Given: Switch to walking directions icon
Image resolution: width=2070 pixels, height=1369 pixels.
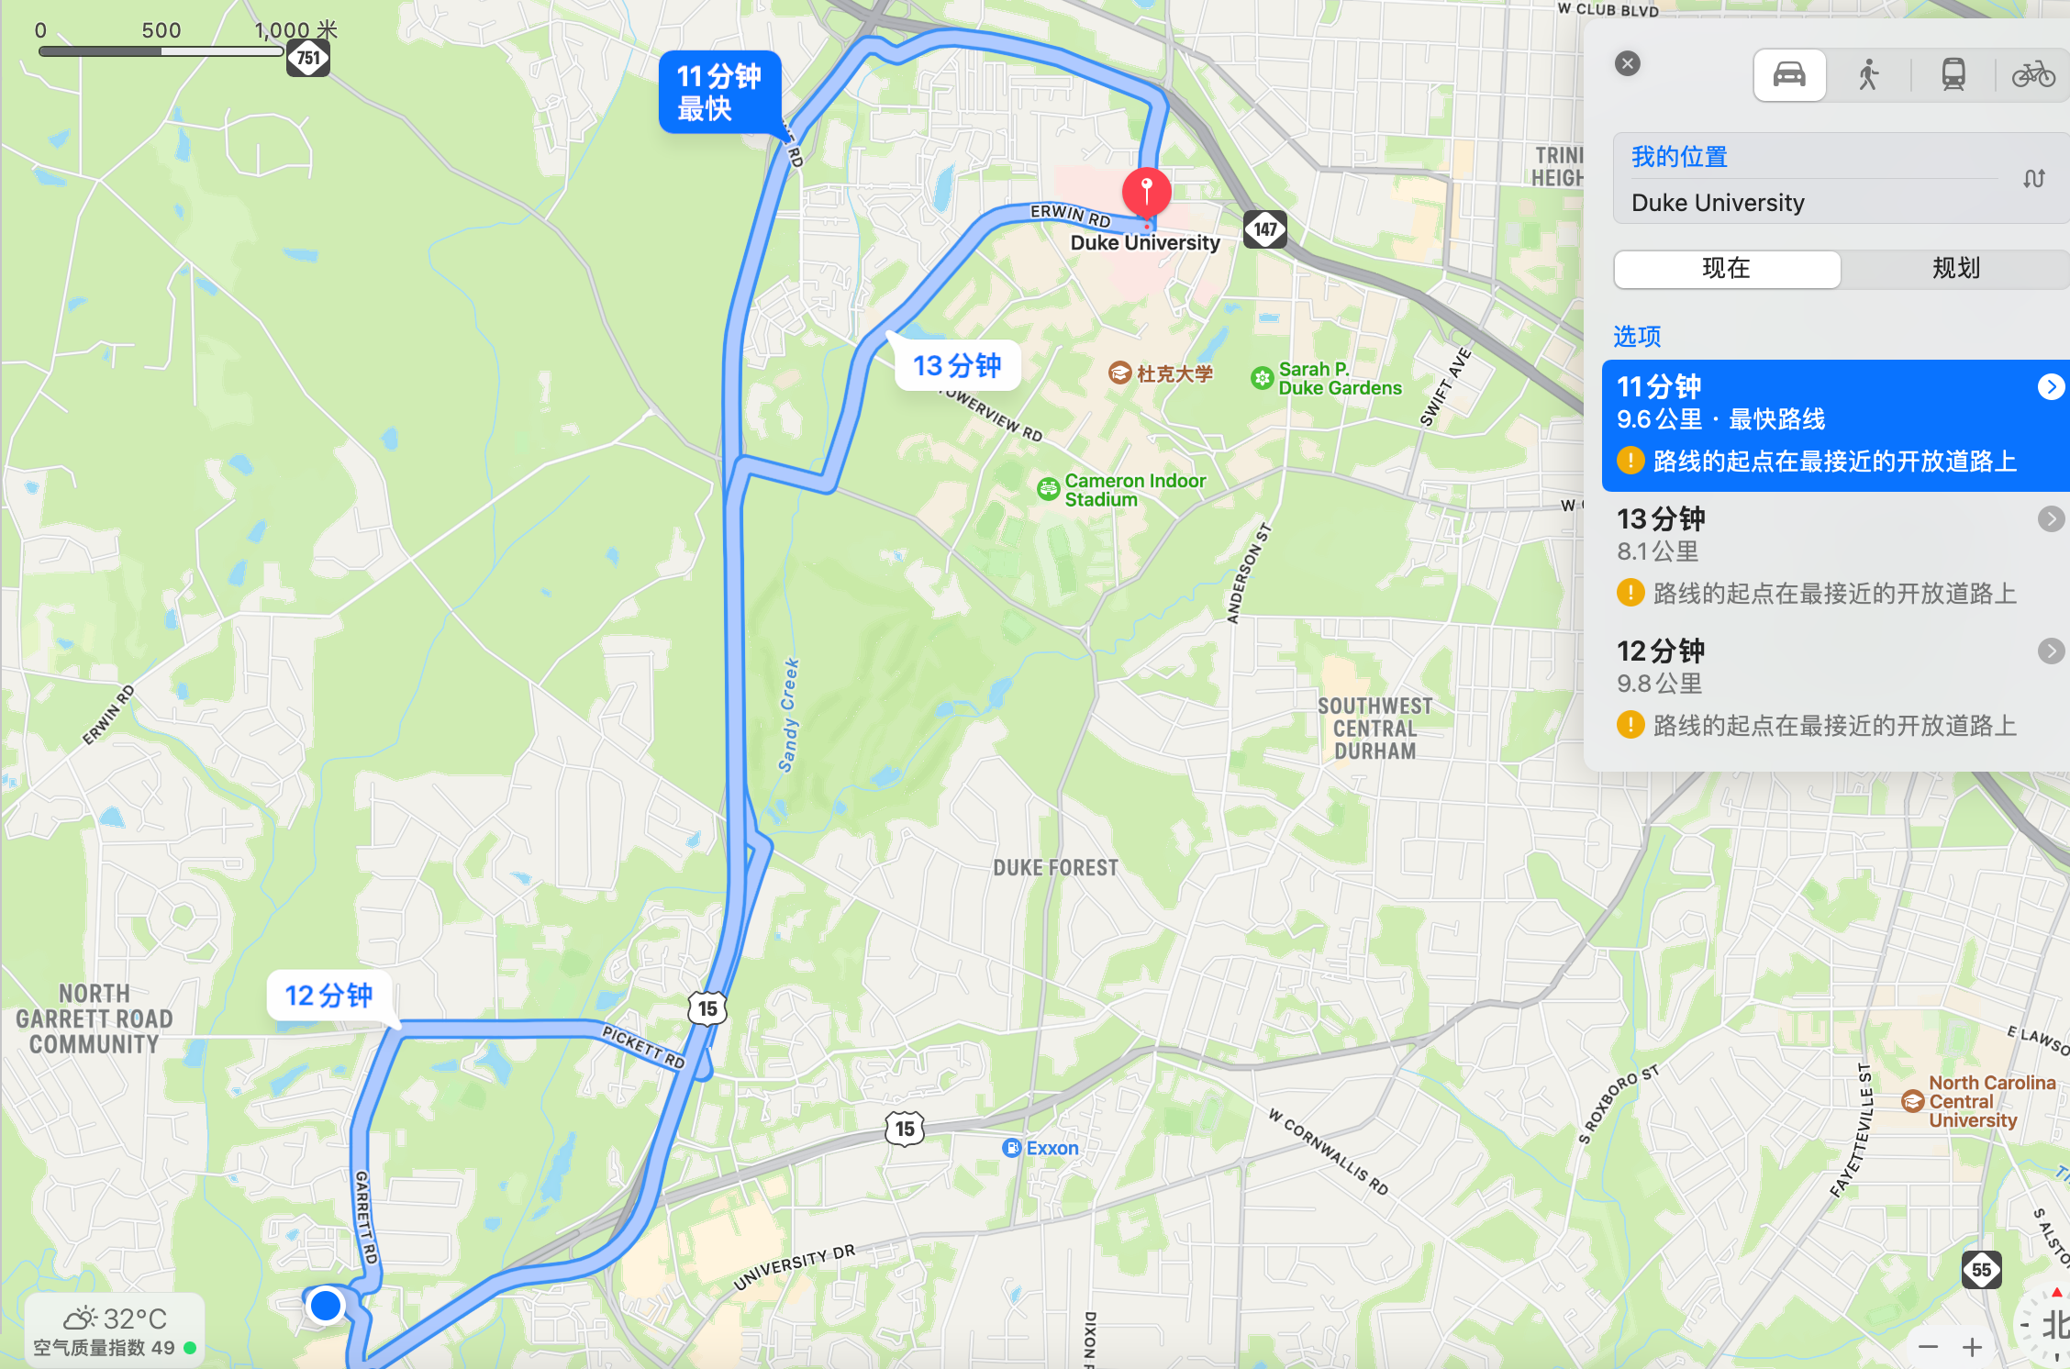Looking at the screenshot, I should [1868, 74].
